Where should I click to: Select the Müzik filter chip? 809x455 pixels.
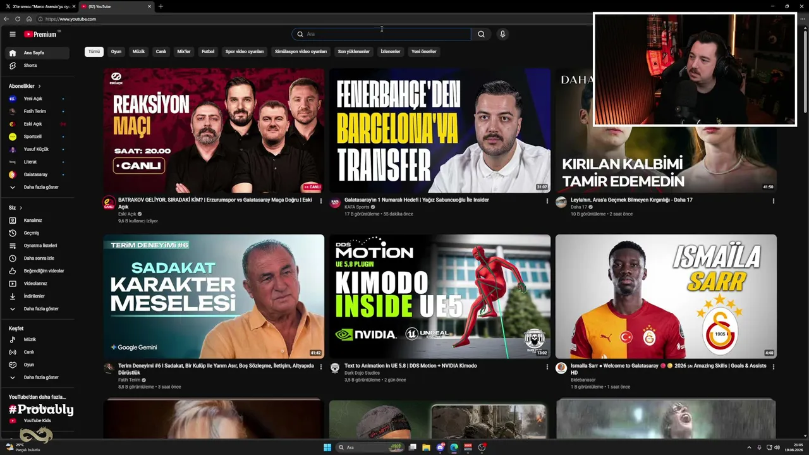(138, 52)
